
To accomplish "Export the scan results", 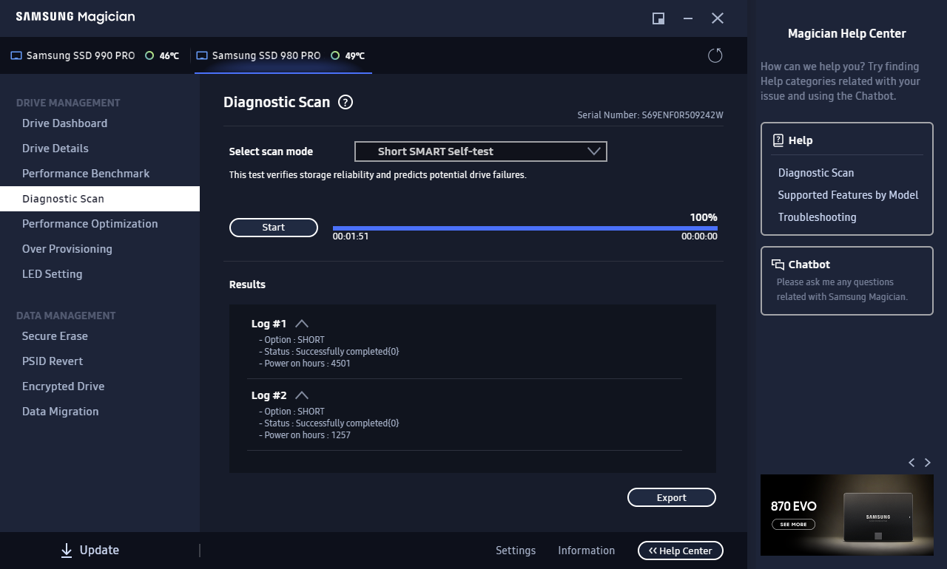I will pos(672,497).
